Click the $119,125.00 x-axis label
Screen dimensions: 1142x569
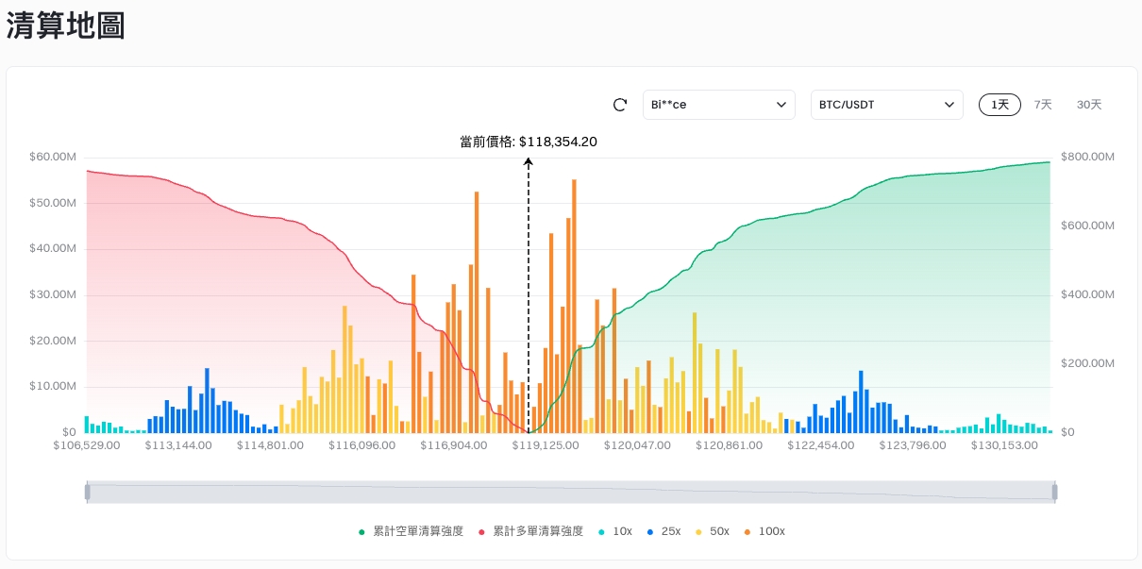click(546, 445)
